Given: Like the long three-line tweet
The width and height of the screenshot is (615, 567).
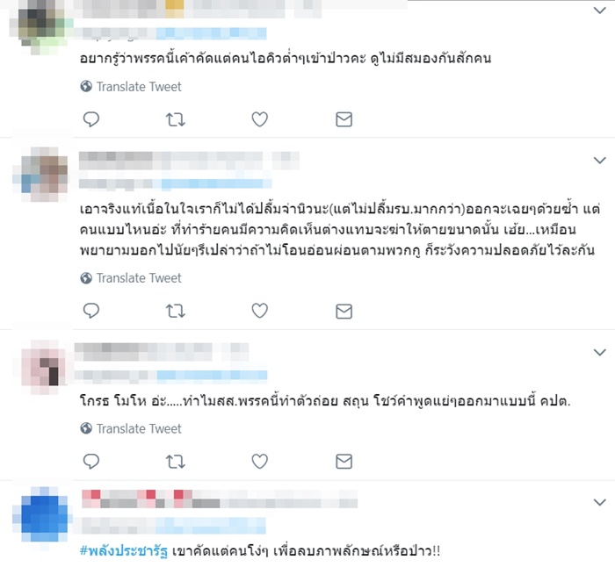Looking at the screenshot, I should pyautogui.click(x=260, y=311).
